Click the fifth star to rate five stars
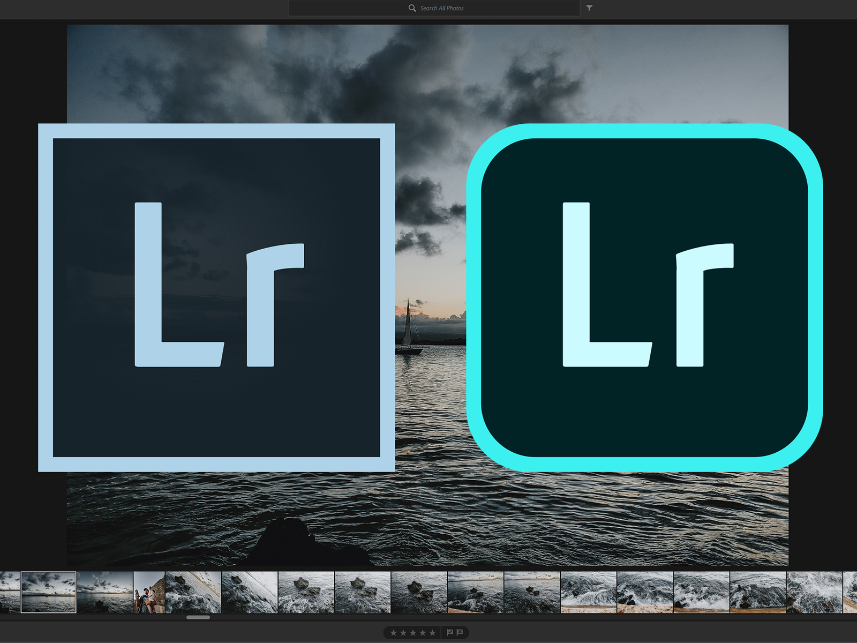 [x=432, y=633]
